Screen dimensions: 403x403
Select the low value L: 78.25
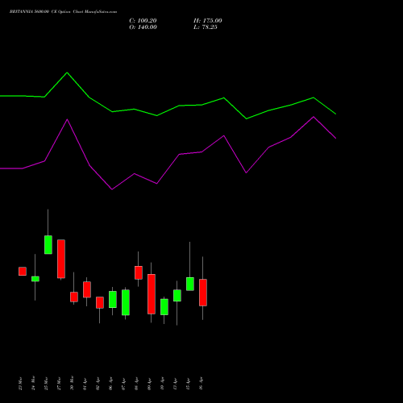(x=206, y=27)
